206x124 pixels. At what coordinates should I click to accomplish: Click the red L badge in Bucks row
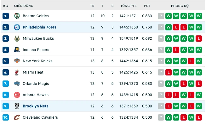[199, 39]
